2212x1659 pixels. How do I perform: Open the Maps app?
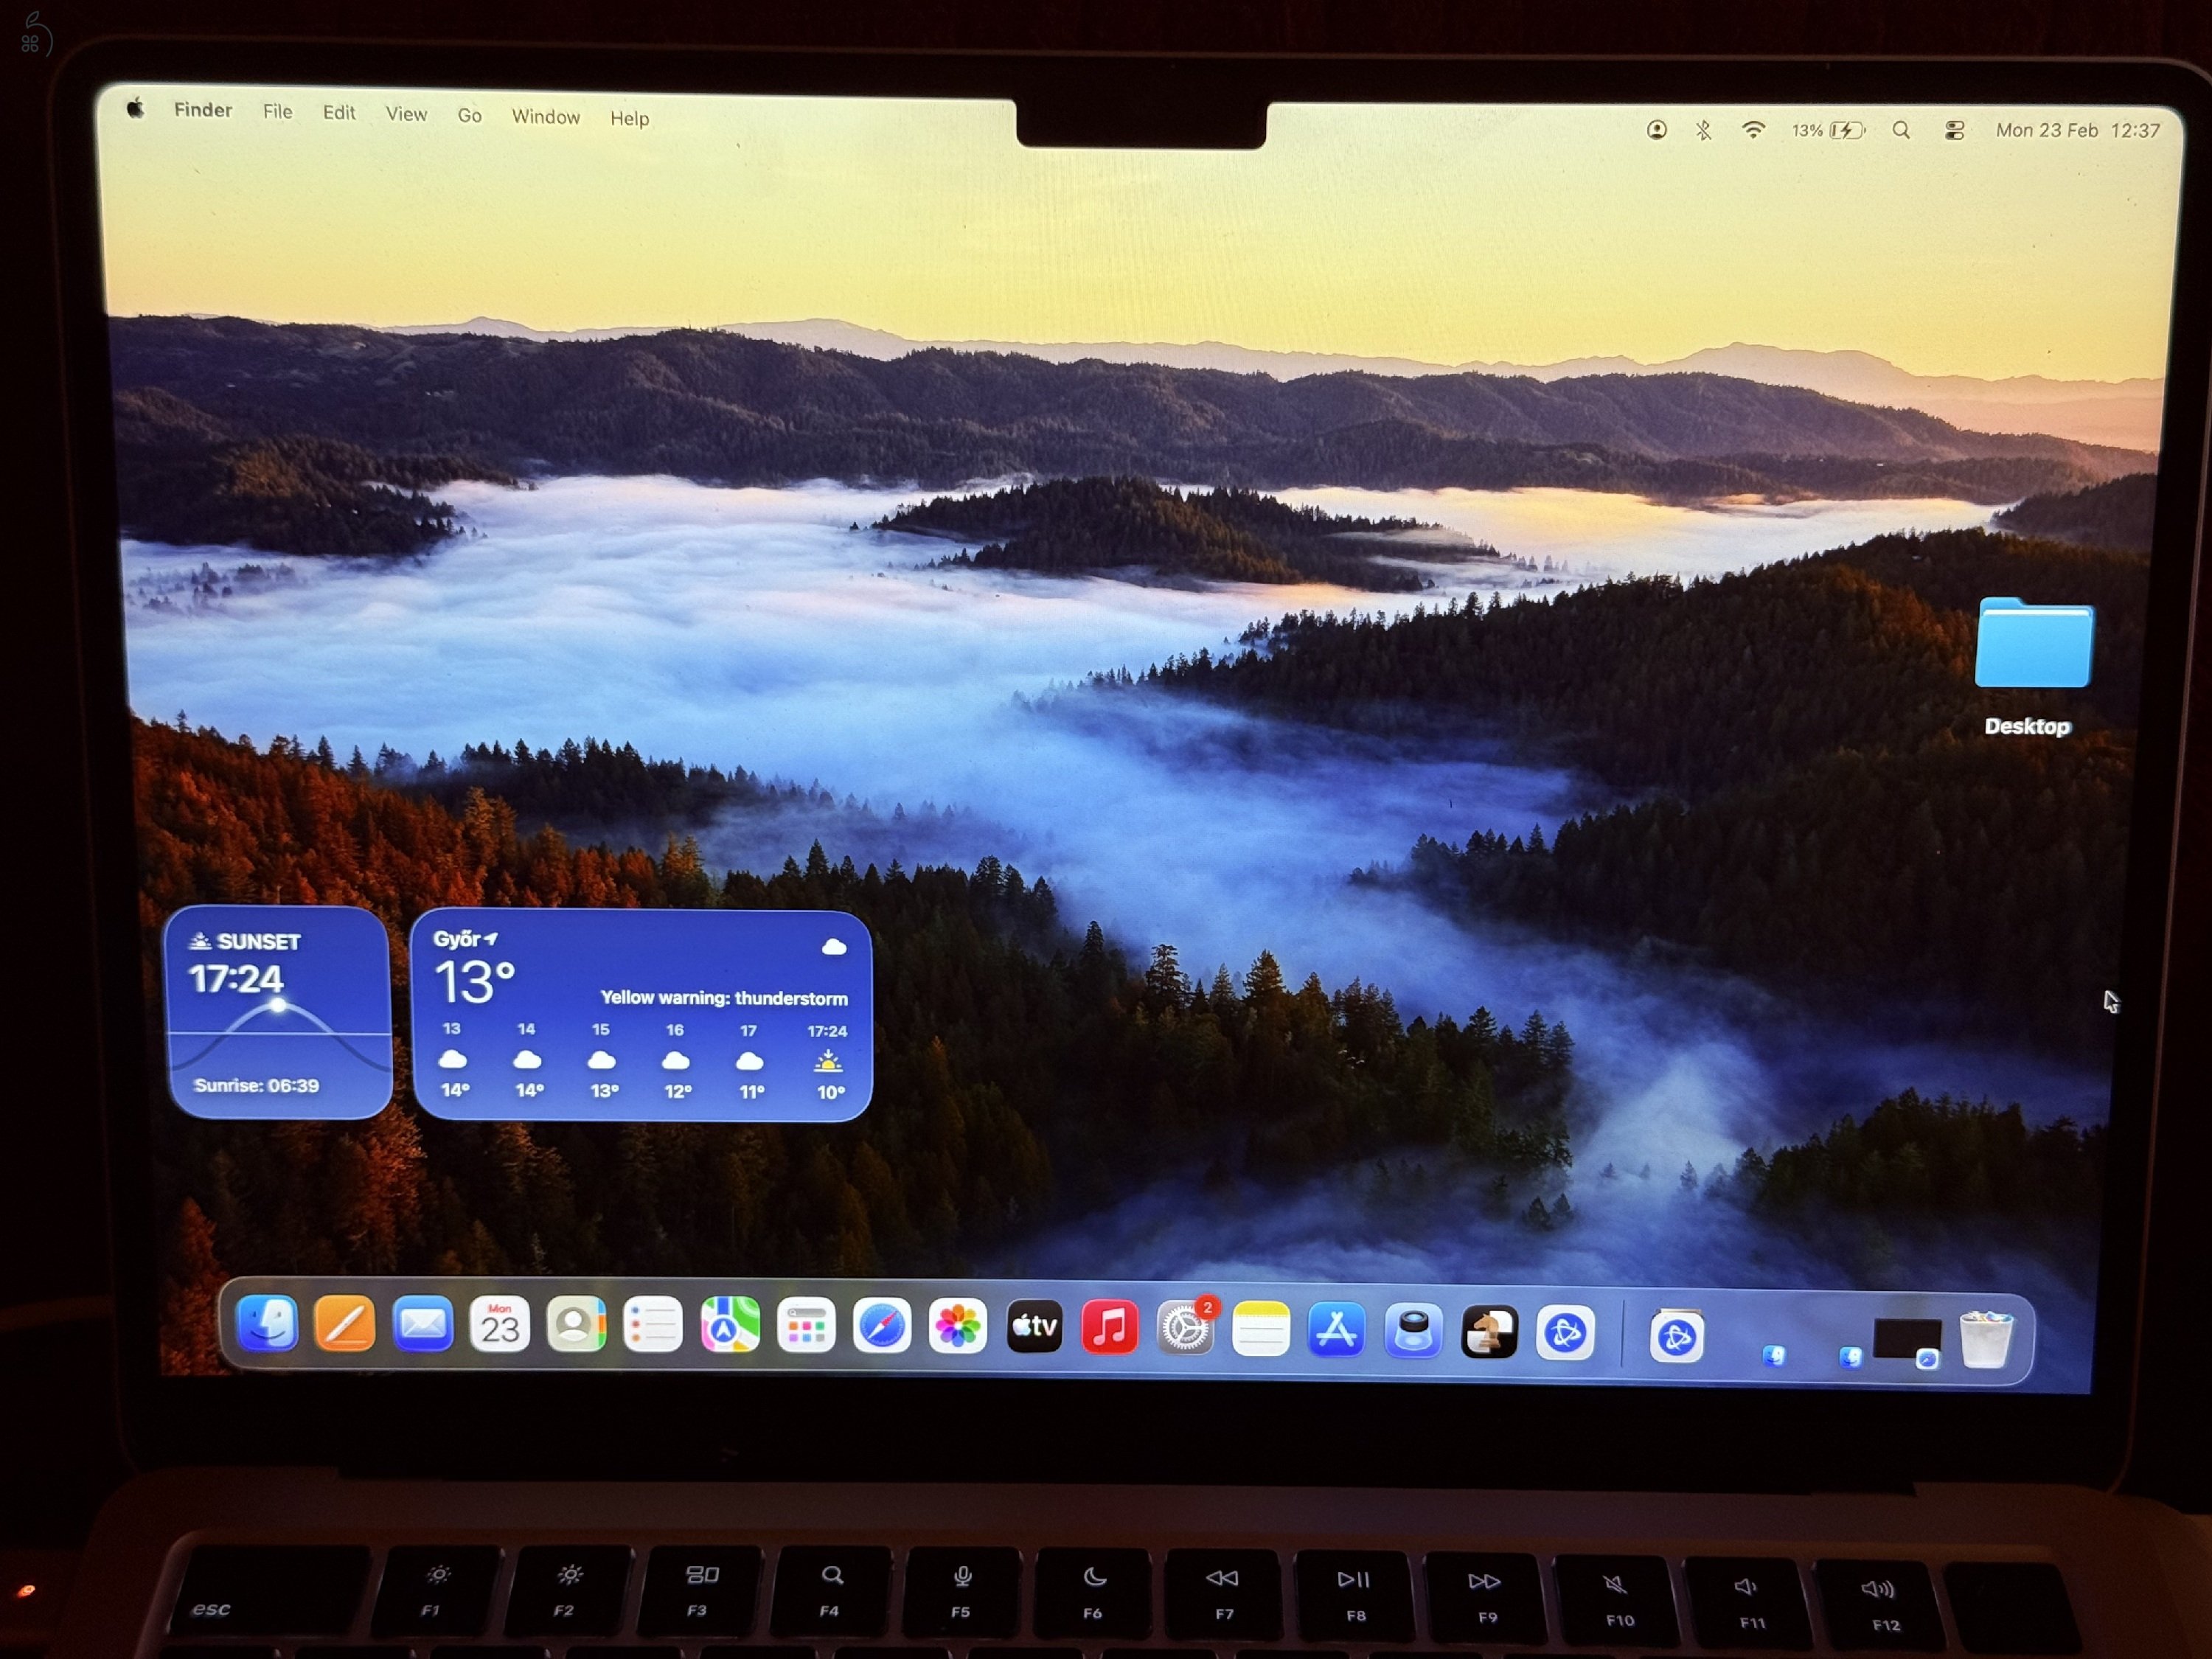(x=729, y=1327)
